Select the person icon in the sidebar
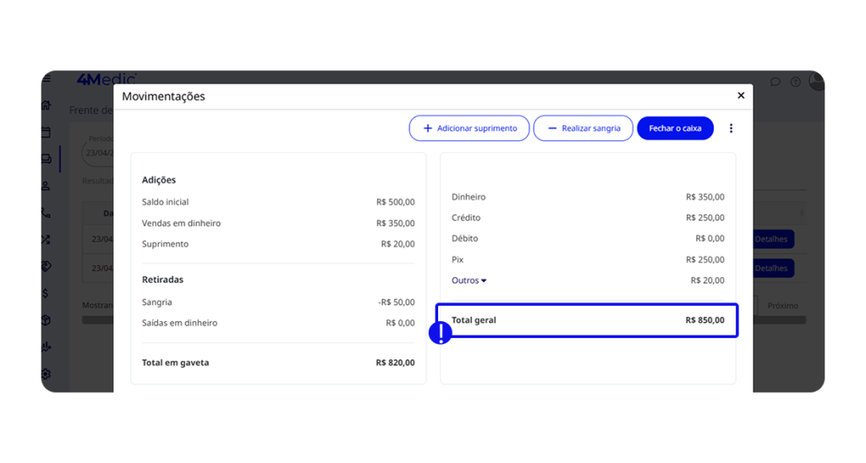 point(46,186)
